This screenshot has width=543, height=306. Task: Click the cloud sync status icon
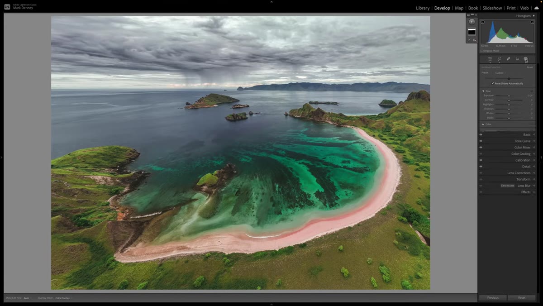[x=537, y=8]
